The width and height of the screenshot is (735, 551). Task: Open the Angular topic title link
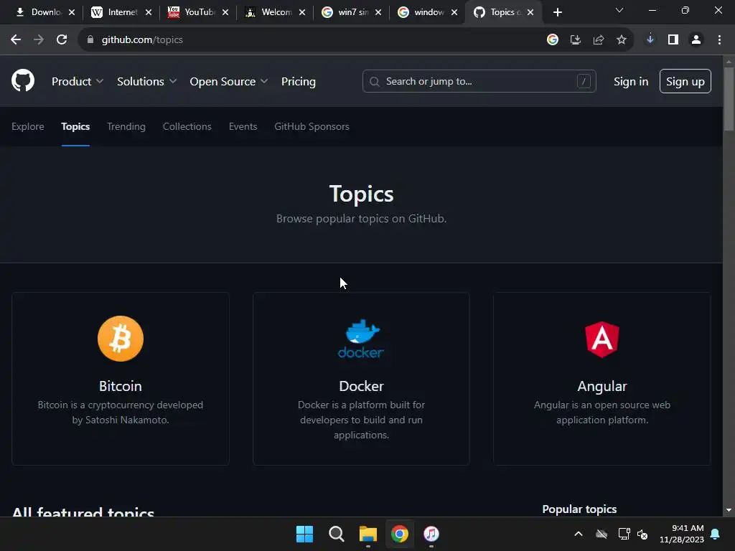[x=602, y=386]
